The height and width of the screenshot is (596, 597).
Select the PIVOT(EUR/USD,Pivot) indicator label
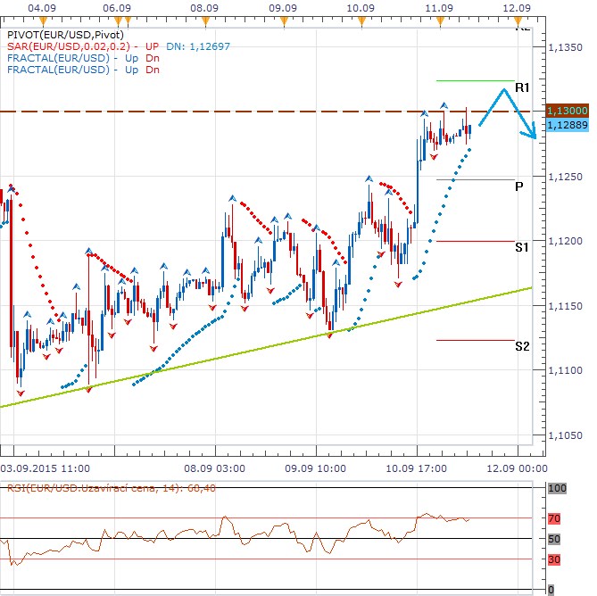pyautogui.click(x=63, y=34)
